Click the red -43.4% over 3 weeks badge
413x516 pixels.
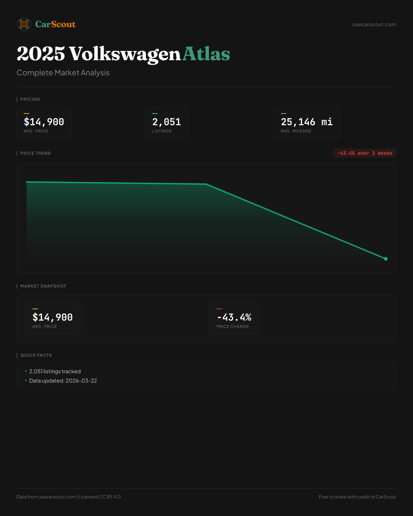(x=364, y=153)
